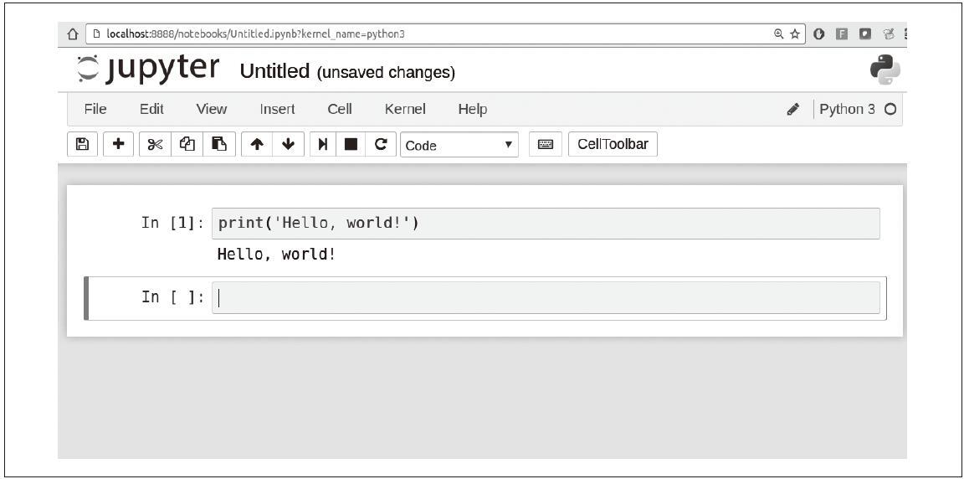
Task: Open the View menu
Action: (x=212, y=109)
